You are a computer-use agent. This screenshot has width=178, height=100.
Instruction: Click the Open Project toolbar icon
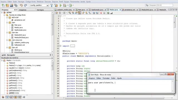(x=11, y=5)
